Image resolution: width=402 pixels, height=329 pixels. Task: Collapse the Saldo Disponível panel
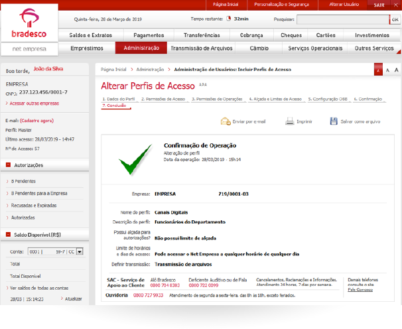click(8, 234)
